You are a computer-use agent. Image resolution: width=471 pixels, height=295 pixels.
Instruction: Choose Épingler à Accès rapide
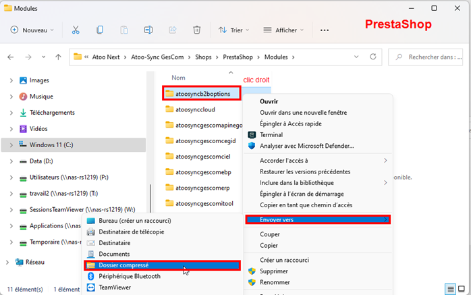291,124
